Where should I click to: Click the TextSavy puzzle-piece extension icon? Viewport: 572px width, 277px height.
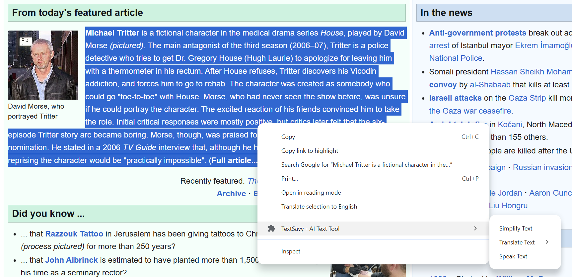pos(271,229)
